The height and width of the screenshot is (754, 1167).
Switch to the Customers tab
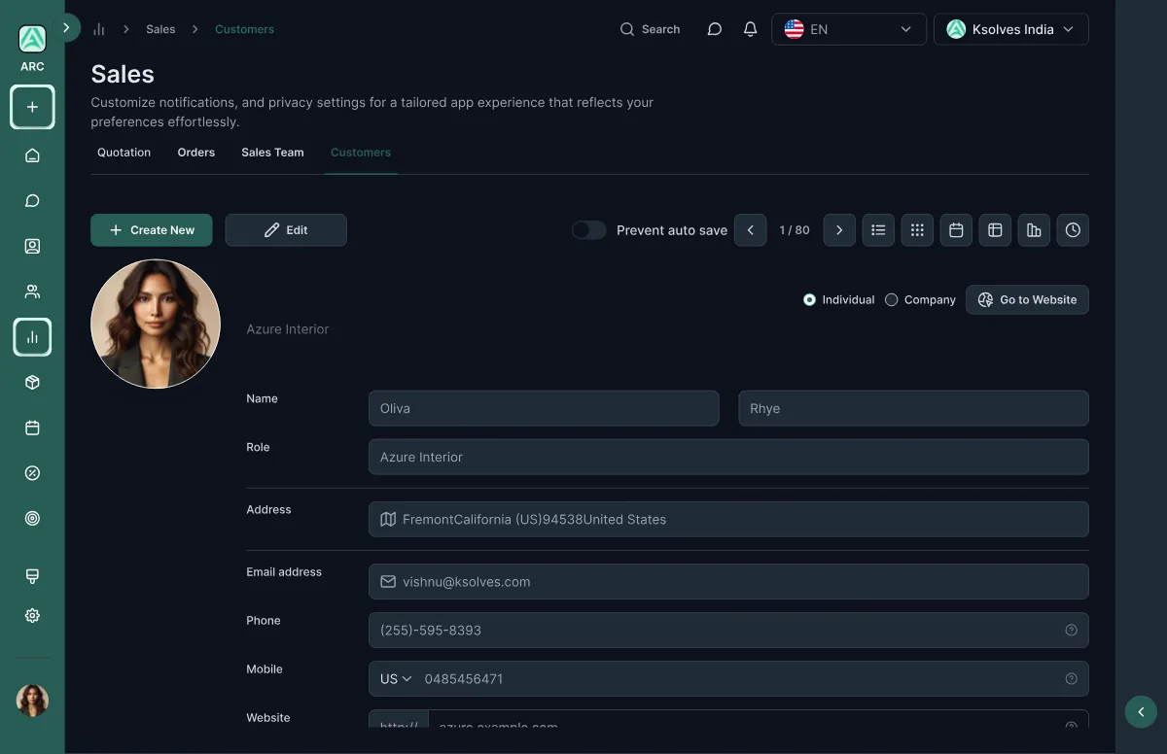[x=361, y=153]
